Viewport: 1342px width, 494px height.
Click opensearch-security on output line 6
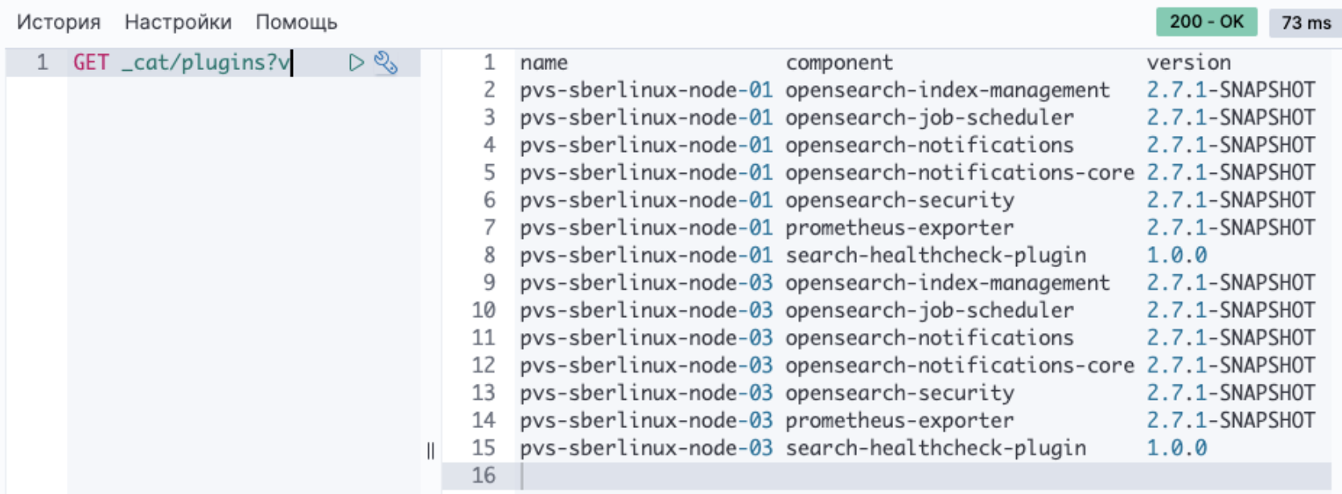coord(899,200)
